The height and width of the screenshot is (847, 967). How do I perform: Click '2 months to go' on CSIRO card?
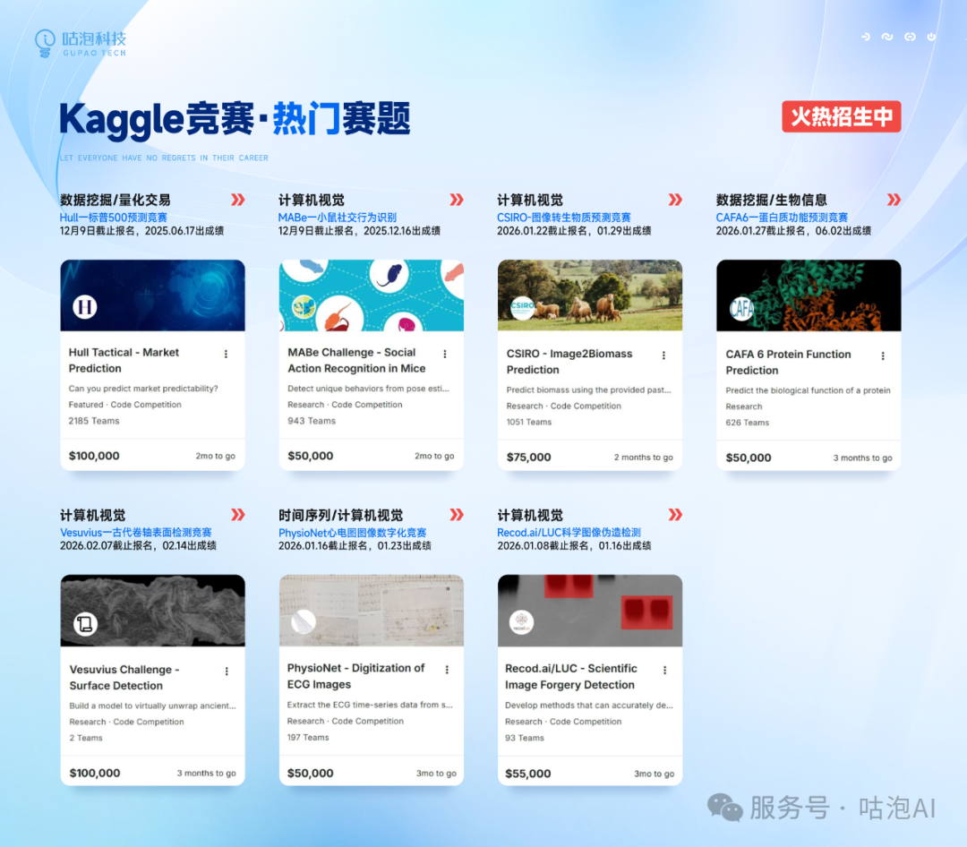pos(643,458)
